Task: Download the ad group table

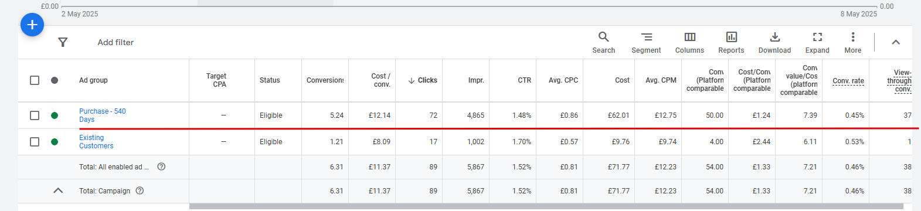Action: tap(774, 43)
